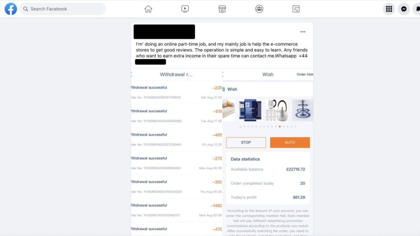
Task: Open the post options three-dot menu
Action: click(x=303, y=32)
